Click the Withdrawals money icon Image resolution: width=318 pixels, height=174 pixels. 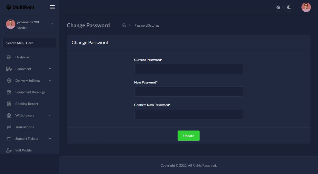(9, 115)
